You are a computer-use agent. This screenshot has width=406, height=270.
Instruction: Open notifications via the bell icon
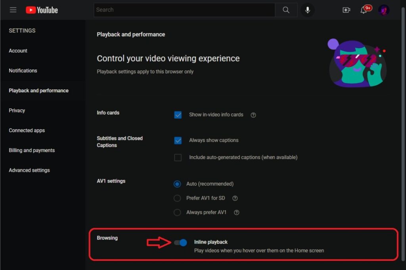[x=364, y=10]
